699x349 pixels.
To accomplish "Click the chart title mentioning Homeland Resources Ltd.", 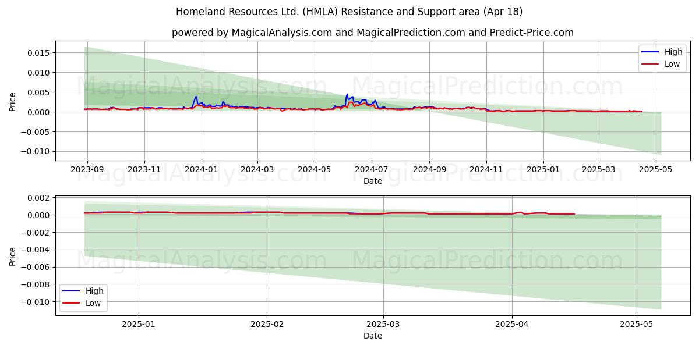I will [349, 12].
